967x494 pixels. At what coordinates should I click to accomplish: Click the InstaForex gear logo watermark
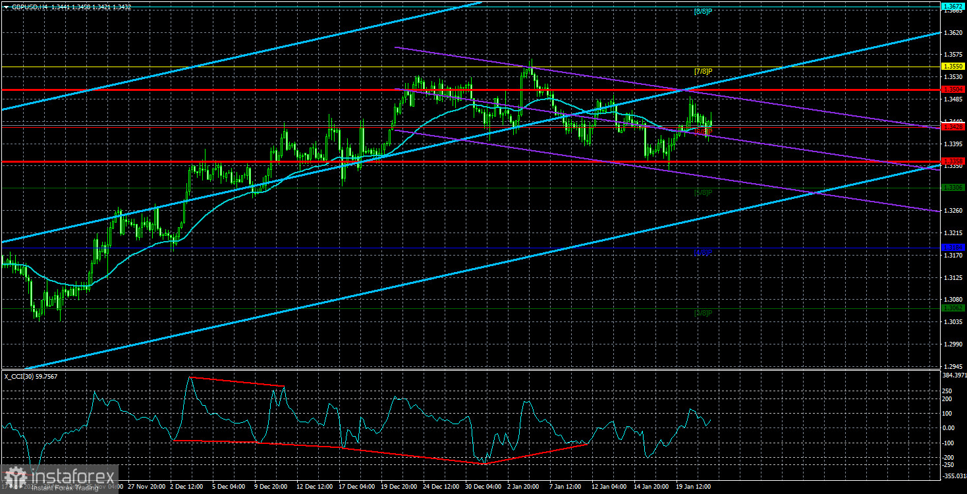click(x=16, y=476)
